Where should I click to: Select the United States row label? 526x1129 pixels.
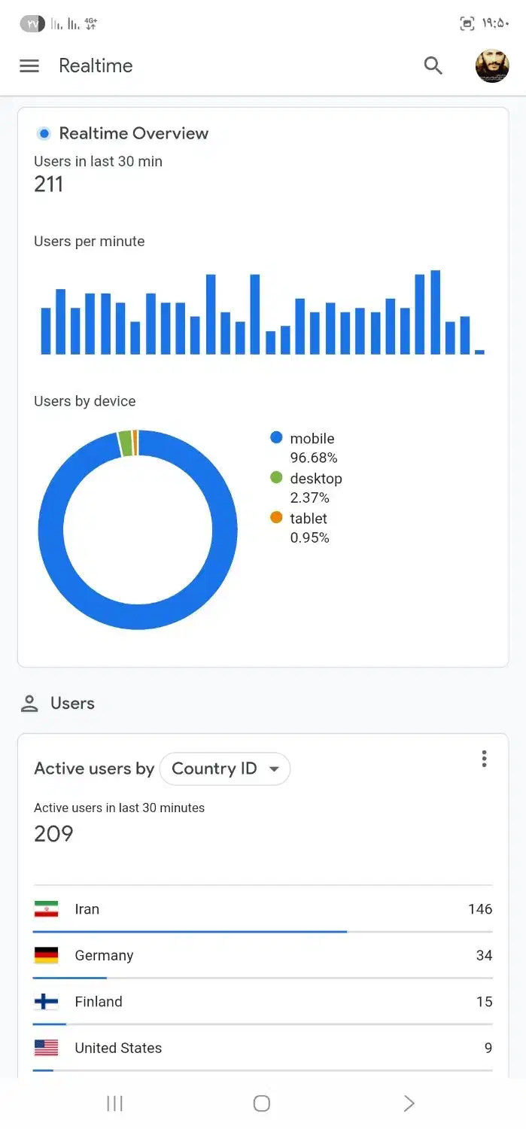[x=118, y=1048]
